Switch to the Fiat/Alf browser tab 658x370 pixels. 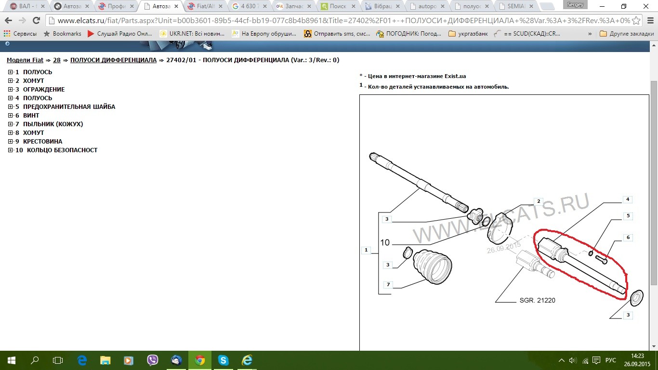[205, 6]
